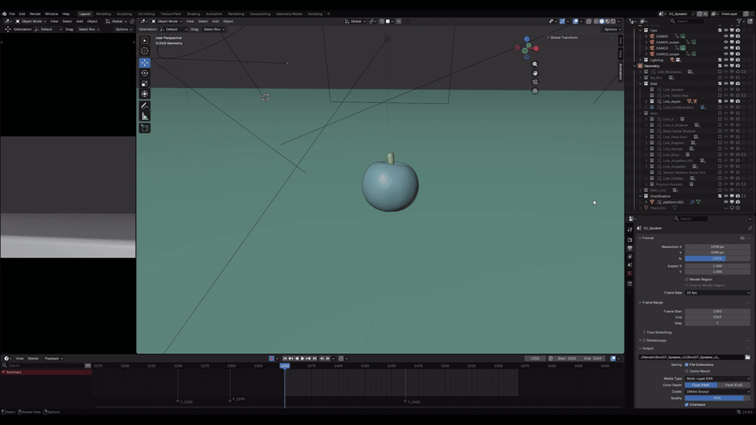The height and width of the screenshot is (425, 756).
Task: Activate the Rotate tool
Action: [145, 73]
